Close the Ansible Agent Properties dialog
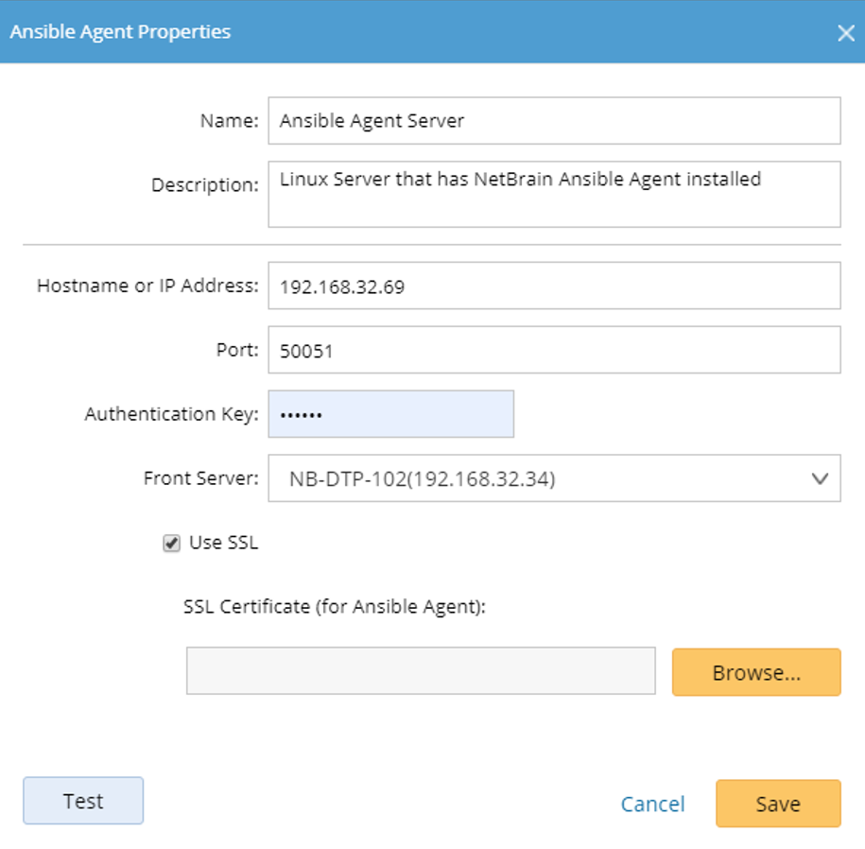Image resolution: width=865 pixels, height=849 pixels. (x=846, y=32)
